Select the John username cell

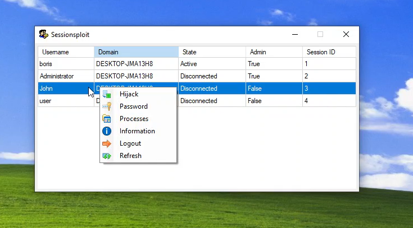click(66, 89)
